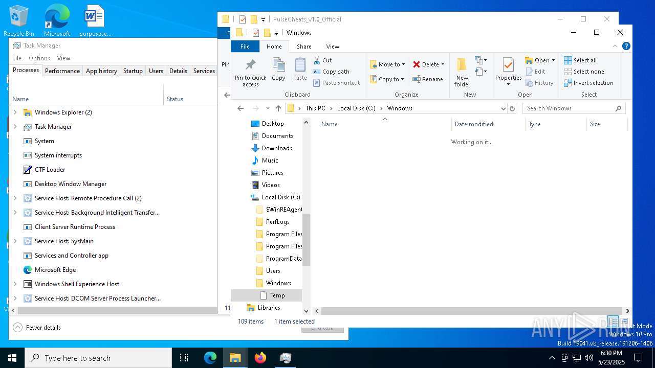Open the Share ribbon tab
The width and height of the screenshot is (655, 368).
(304, 47)
